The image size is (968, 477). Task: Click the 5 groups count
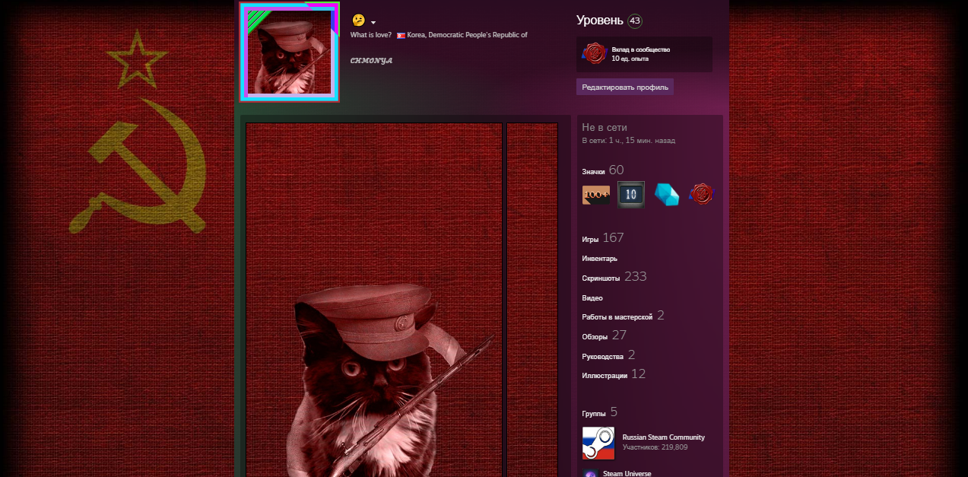tap(614, 412)
